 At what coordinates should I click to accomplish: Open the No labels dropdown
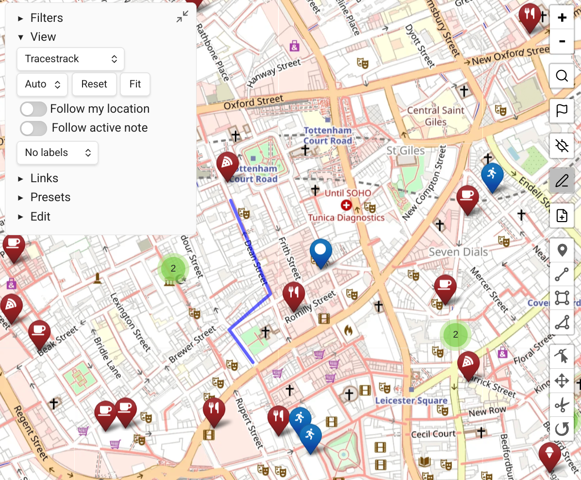57,153
